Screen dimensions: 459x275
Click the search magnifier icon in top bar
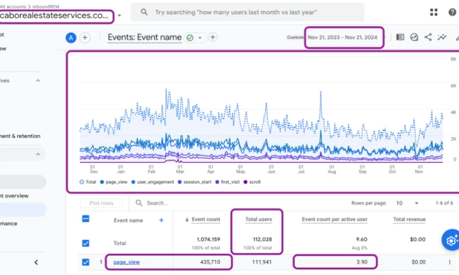pos(144,12)
